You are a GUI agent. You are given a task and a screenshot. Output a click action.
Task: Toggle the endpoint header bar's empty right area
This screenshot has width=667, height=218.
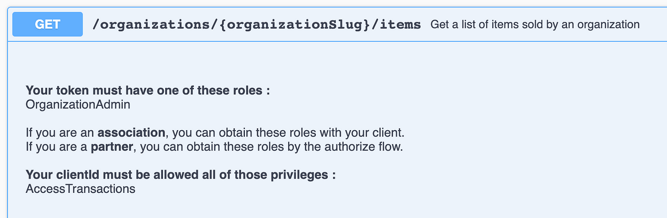653,24
